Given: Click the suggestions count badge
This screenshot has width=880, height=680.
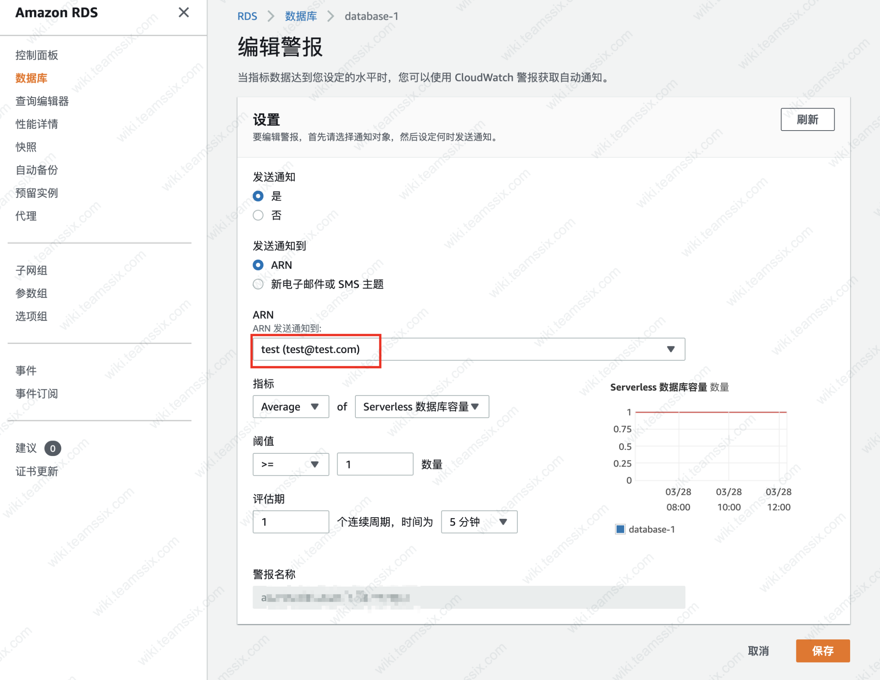Looking at the screenshot, I should coord(52,448).
